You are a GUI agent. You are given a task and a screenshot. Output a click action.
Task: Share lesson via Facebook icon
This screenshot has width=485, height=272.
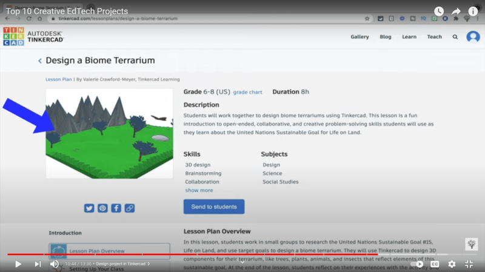point(116,208)
